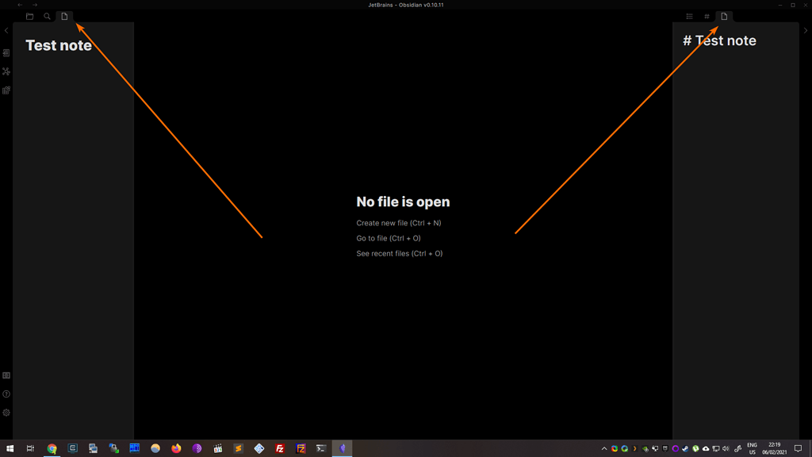812x457 pixels.
Task: Open the search tab in left sidebar
Action: [48, 16]
